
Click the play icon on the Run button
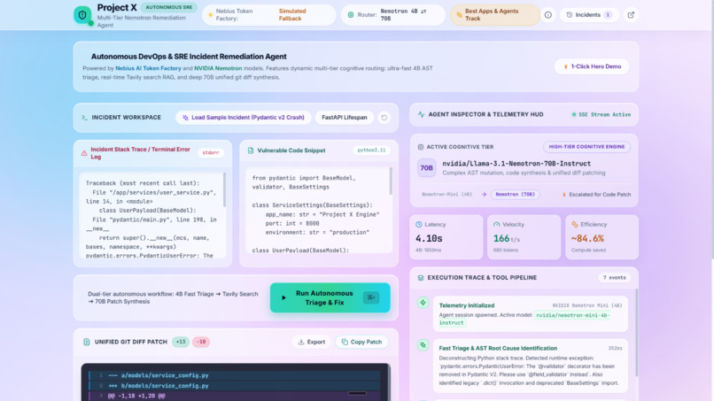[283, 297]
